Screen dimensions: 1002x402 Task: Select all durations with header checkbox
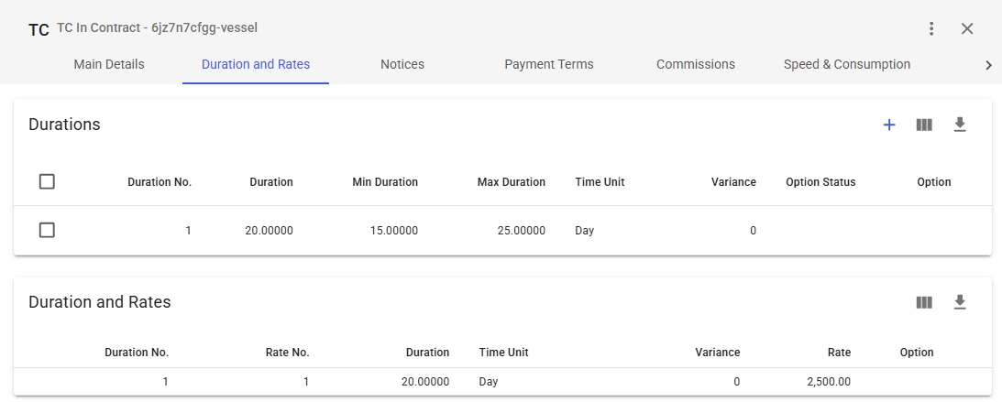(47, 182)
